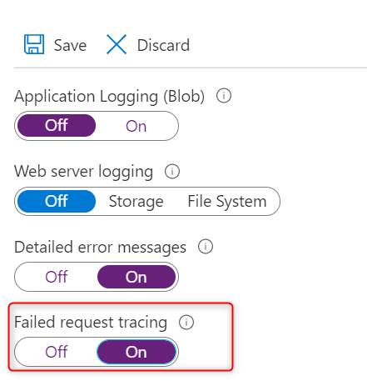This screenshot has height=391, width=367.
Task: Select On for Detailed error messages
Action: [x=136, y=277]
